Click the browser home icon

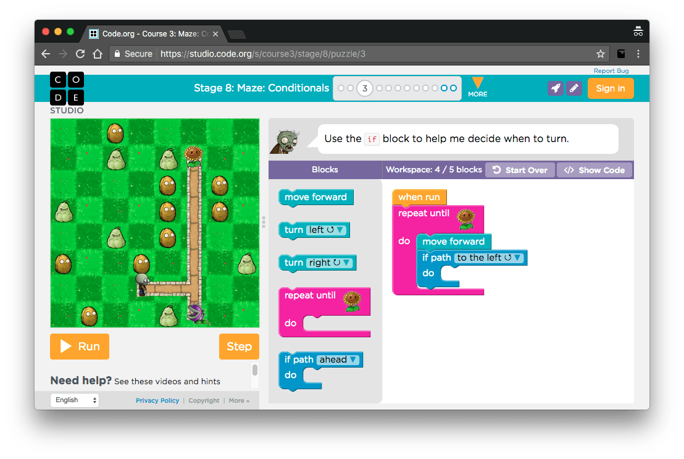click(x=99, y=54)
